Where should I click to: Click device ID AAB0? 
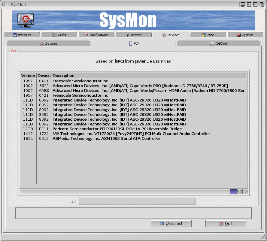point(44,90)
